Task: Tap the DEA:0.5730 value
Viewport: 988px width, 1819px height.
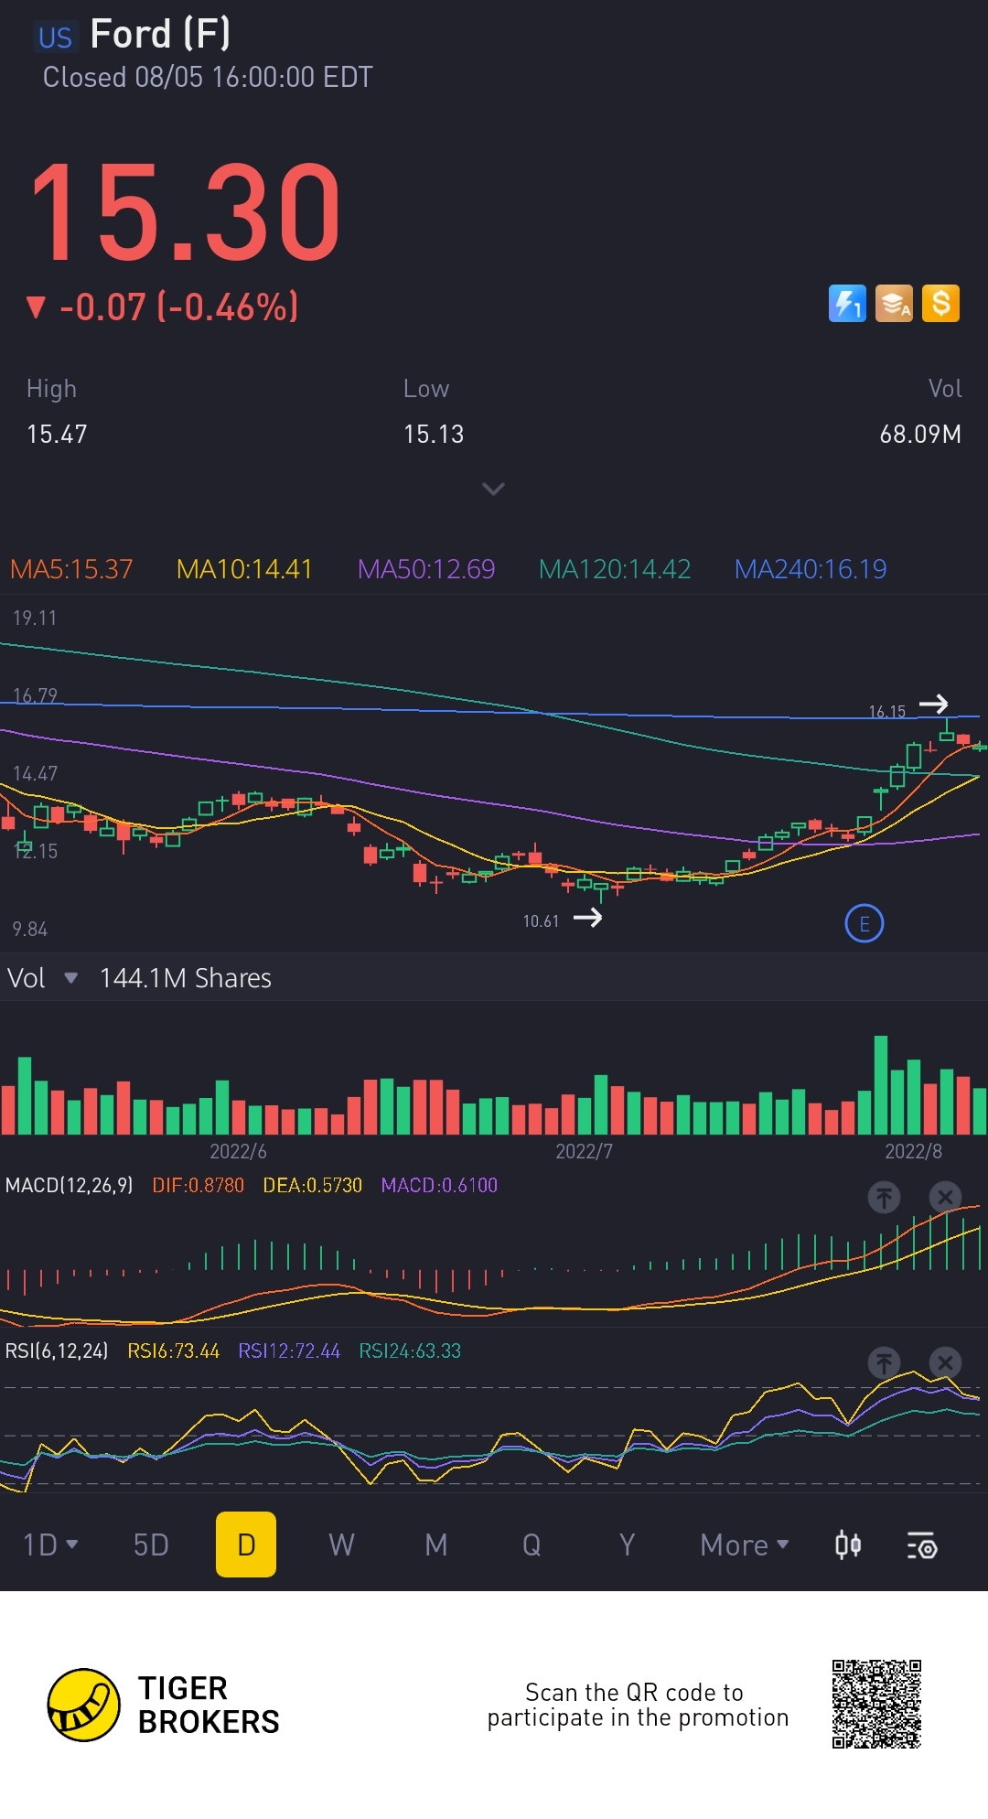Action: point(313,1186)
